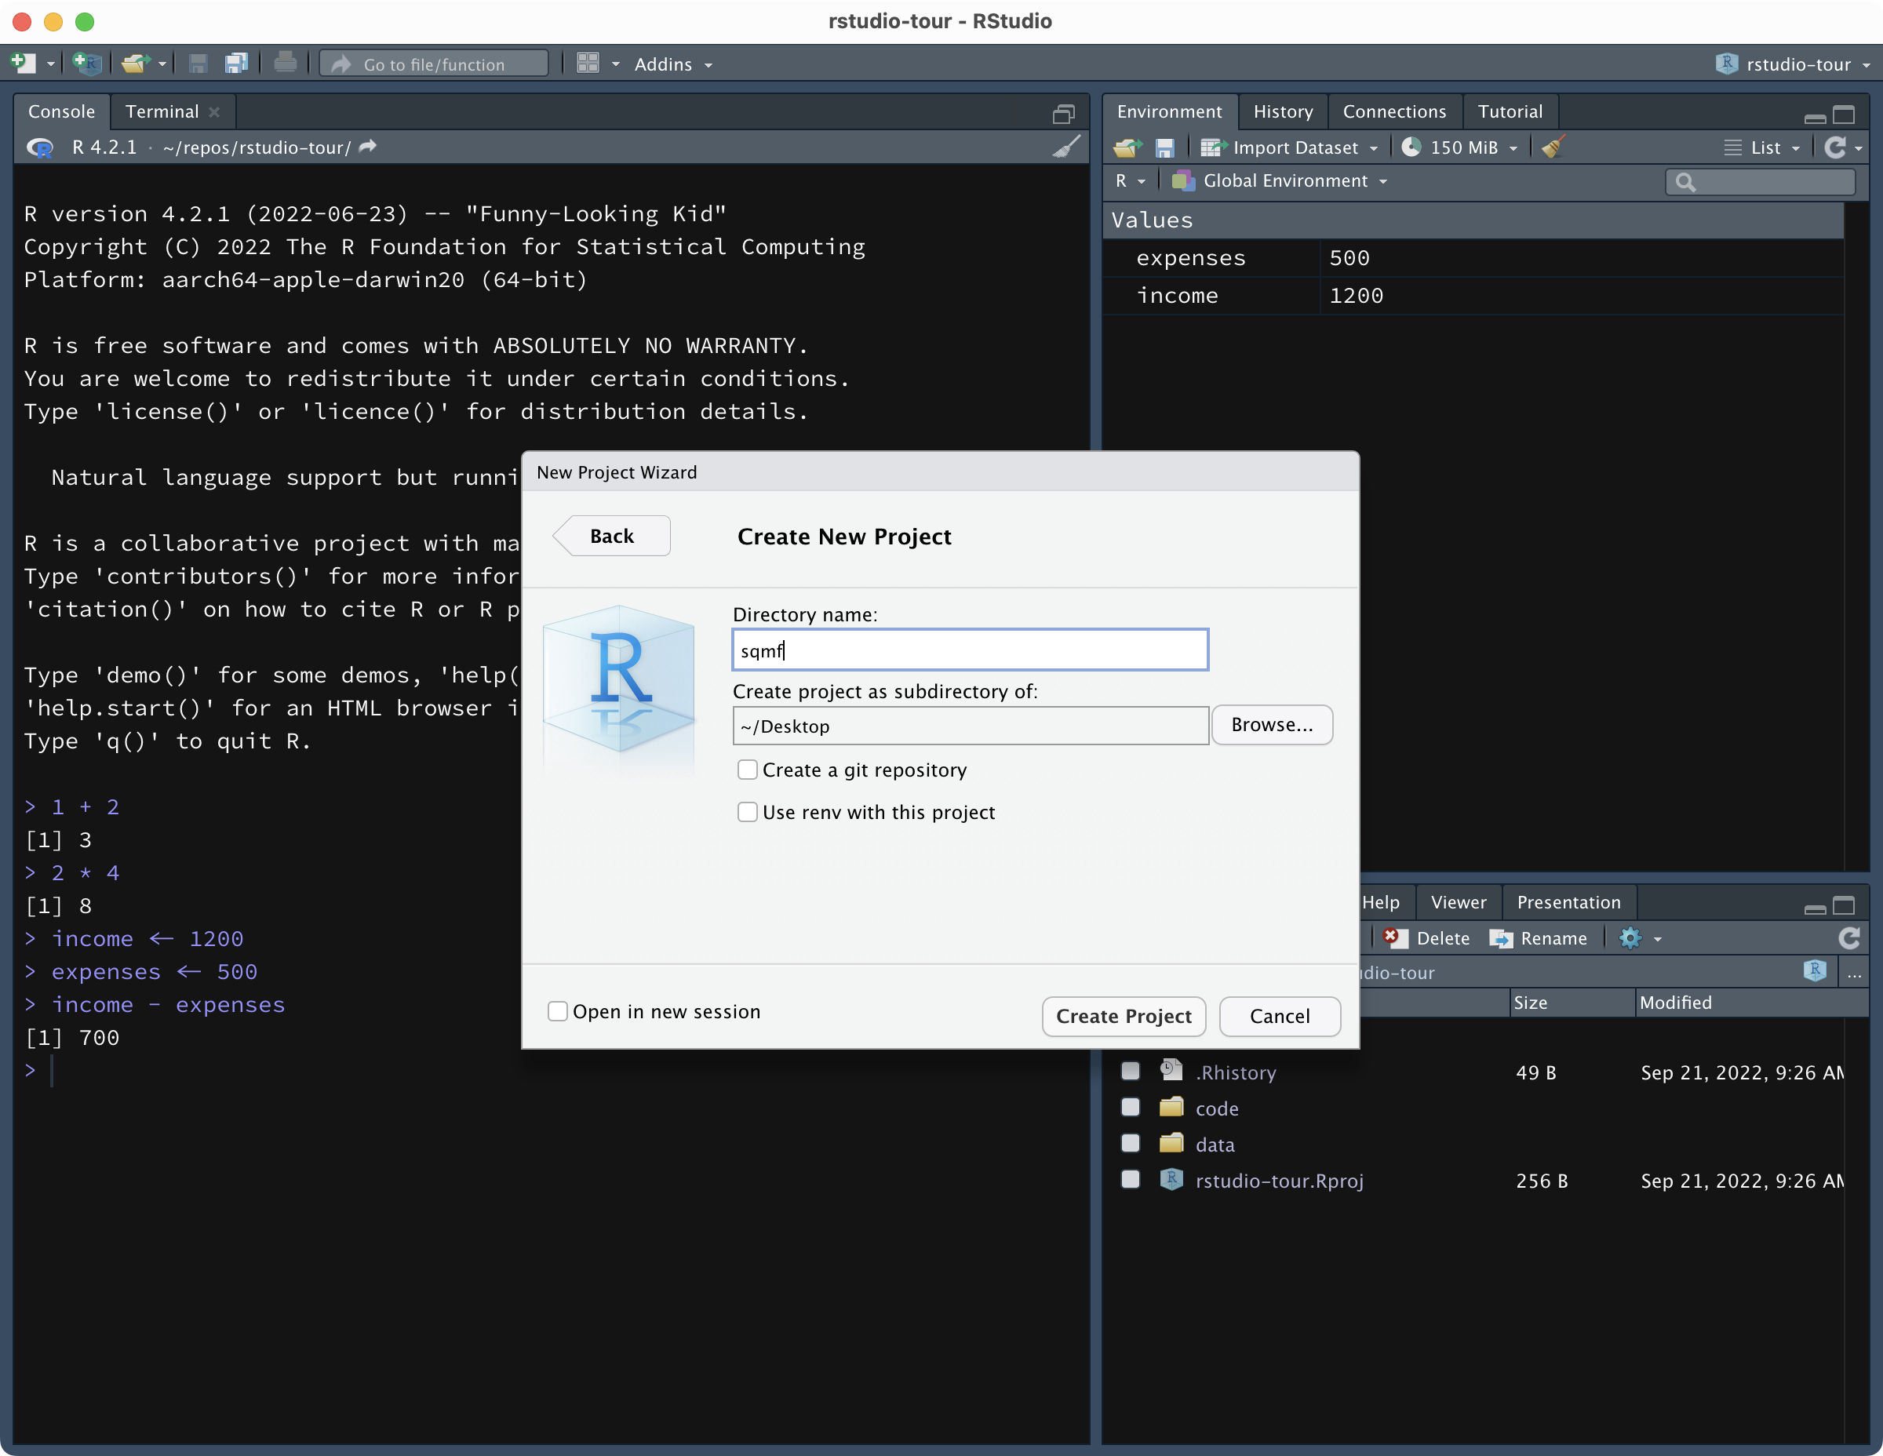This screenshot has height=1456, width=1883.
Task: Open the Global Environment dropdown
Action: pyautogui.click(x=1280, y=181)
